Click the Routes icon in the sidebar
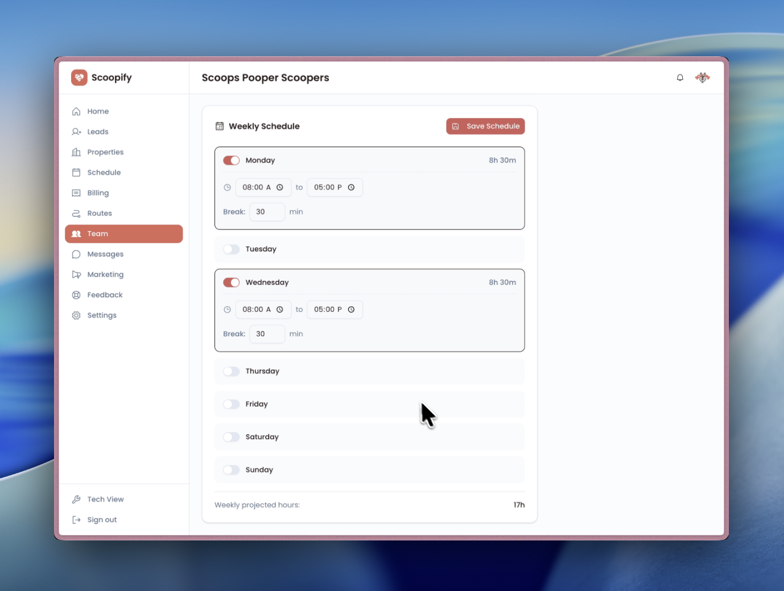 [76, 213]
